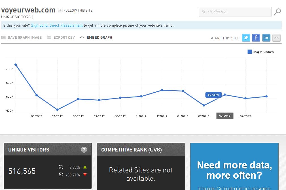This screenshot has width=286, height=190.
Task: Select the 11/2012 data point
Action: [141, 96]
